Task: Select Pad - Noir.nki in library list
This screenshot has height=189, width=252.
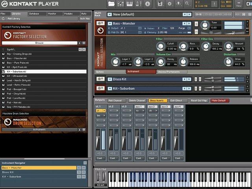Action: (x=44, y=102)
